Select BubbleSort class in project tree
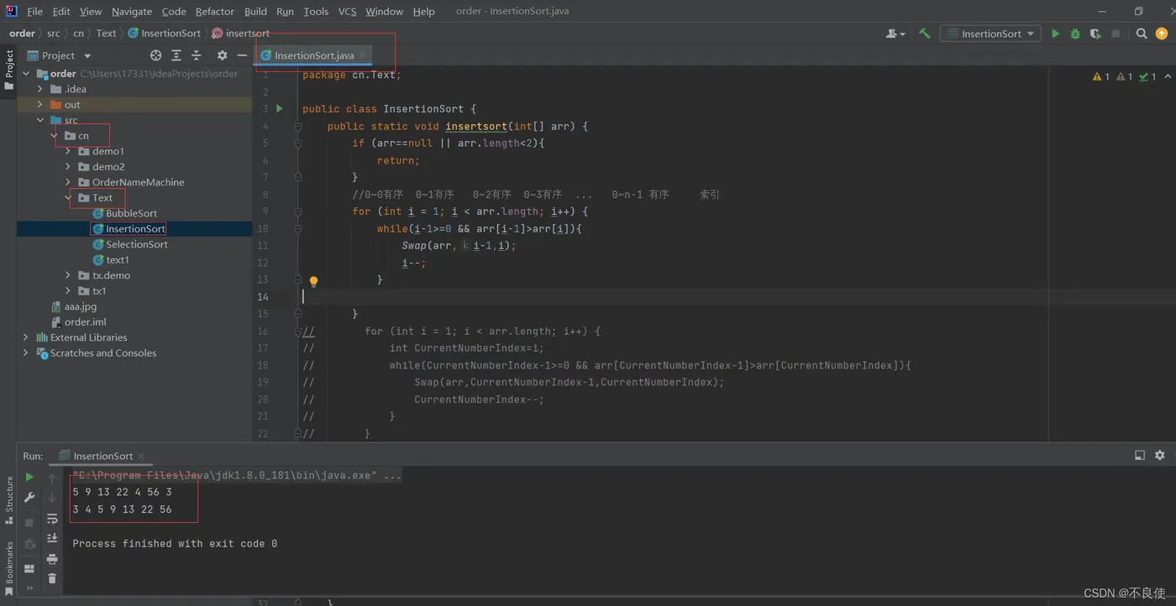Image resolution: width=1176 pixels, height=606 pixels. pyautogui.click(x=124, y=213)
